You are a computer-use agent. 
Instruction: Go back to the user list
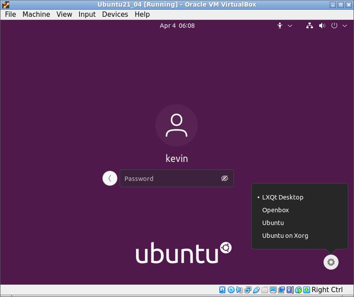109,178
